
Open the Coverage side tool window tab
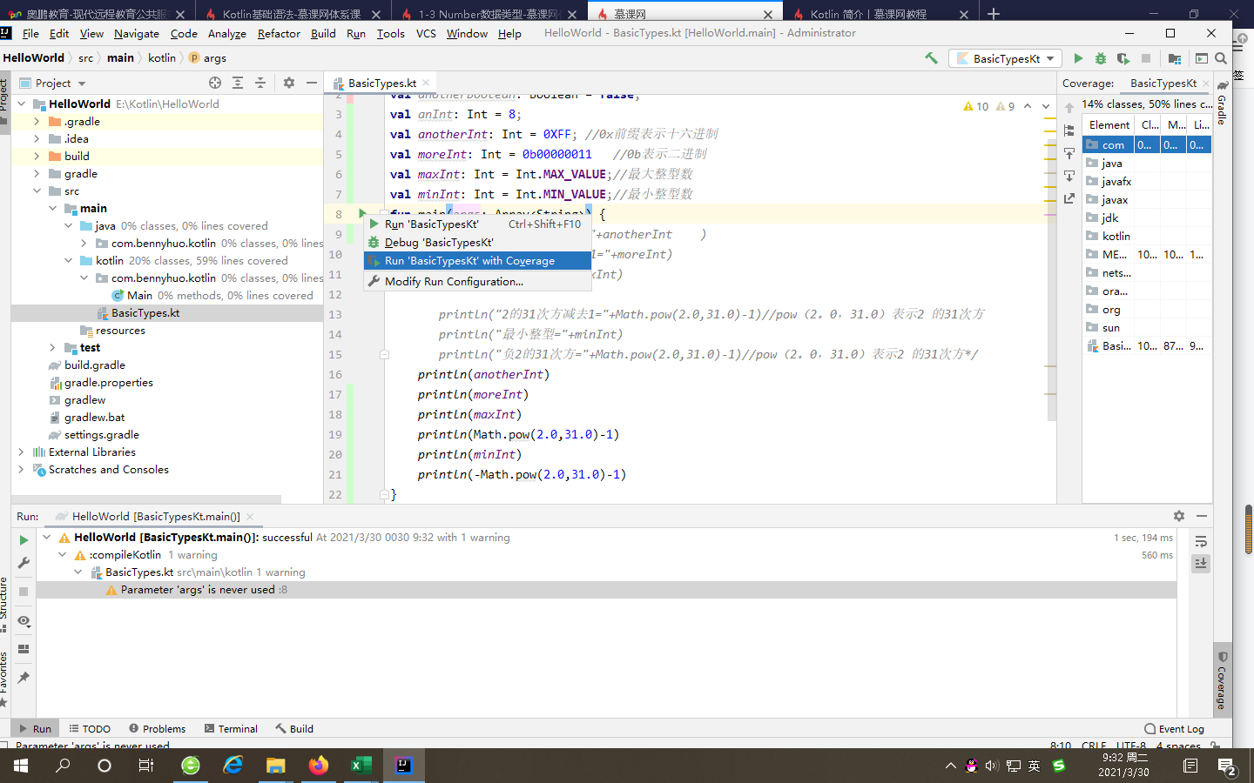pos(1222,680)
